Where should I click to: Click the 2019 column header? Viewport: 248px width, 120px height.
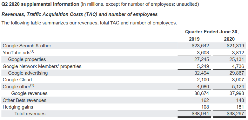(x=194, y=39)
